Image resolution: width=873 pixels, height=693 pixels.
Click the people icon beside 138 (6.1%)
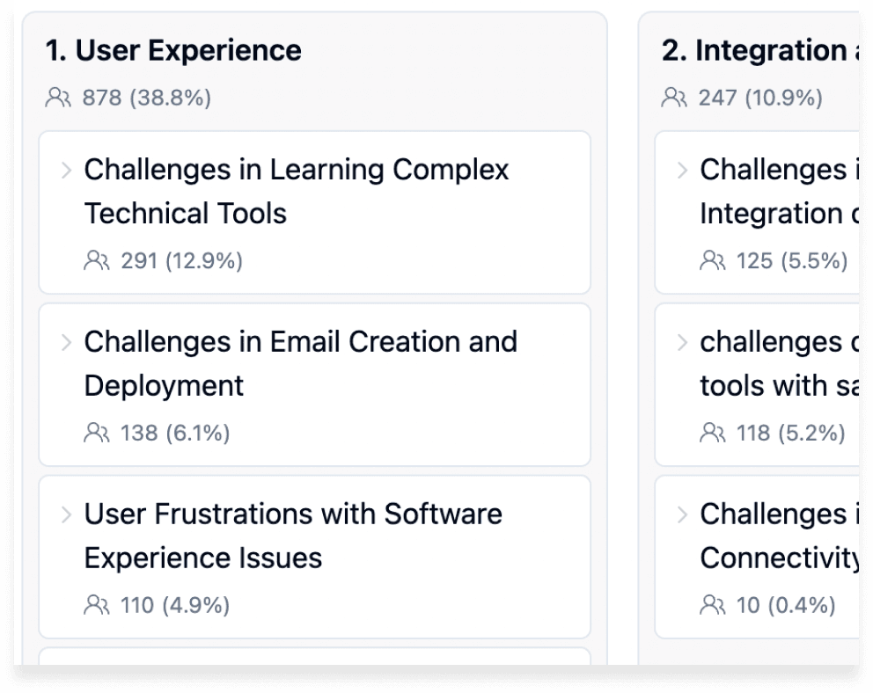[x=97, y=433]
